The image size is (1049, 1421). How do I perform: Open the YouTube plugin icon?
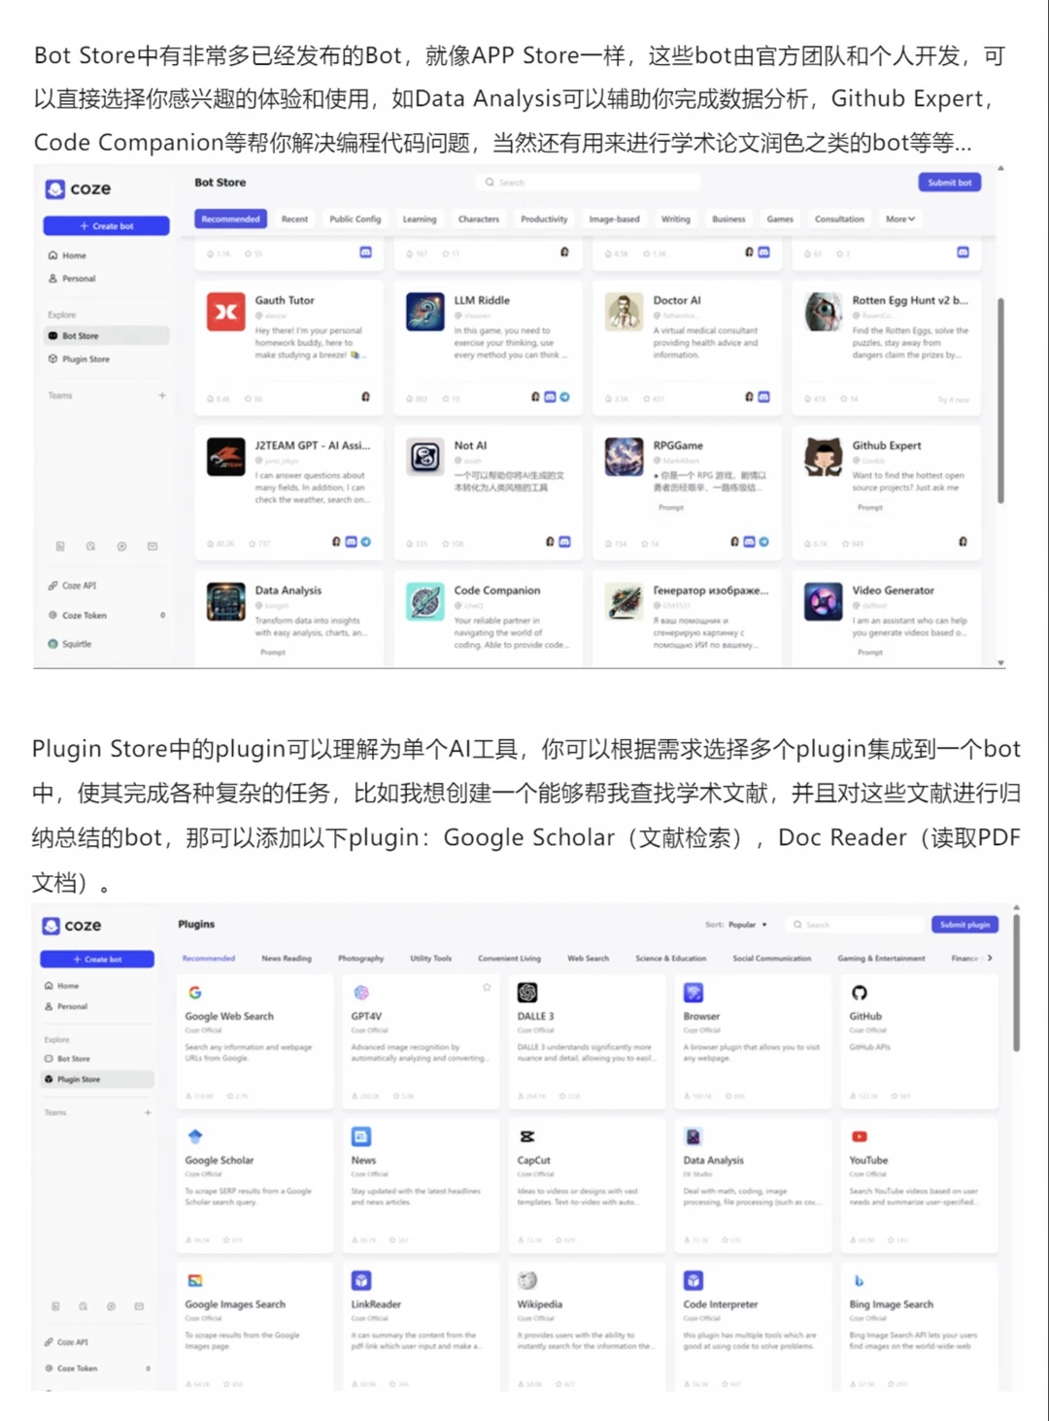(x=860, y=1136)
